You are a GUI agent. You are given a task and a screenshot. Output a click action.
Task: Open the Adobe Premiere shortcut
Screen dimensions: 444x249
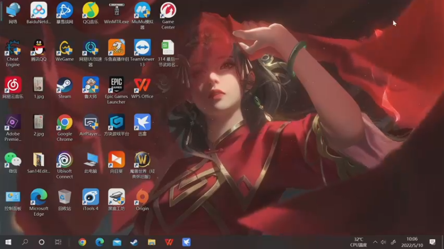click(13, 128)
